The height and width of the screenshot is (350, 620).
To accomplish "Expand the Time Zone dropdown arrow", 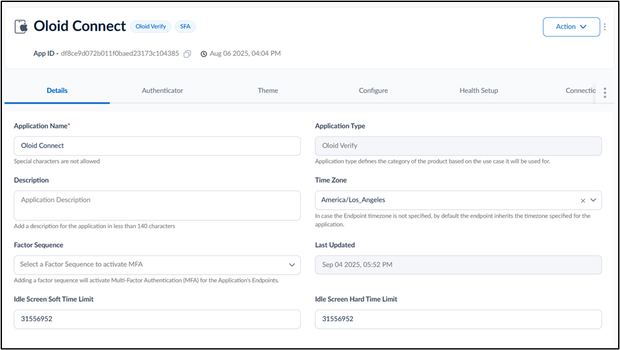I will (x=593, y=200).
